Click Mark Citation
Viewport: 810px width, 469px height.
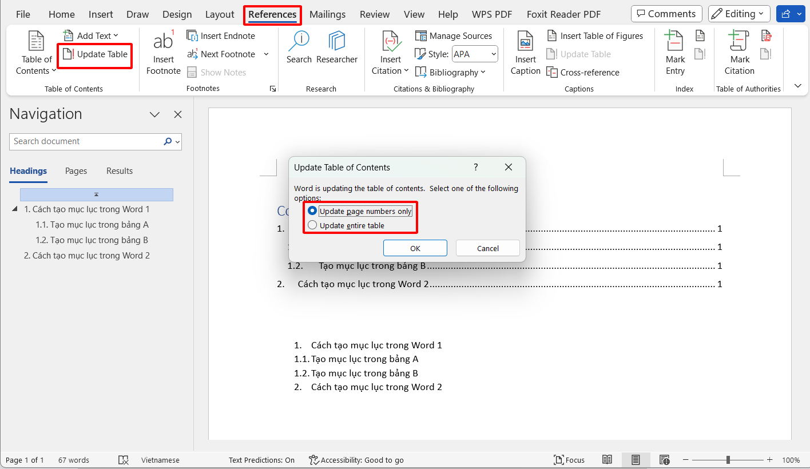pyautogui.click(x=739, y=53)
